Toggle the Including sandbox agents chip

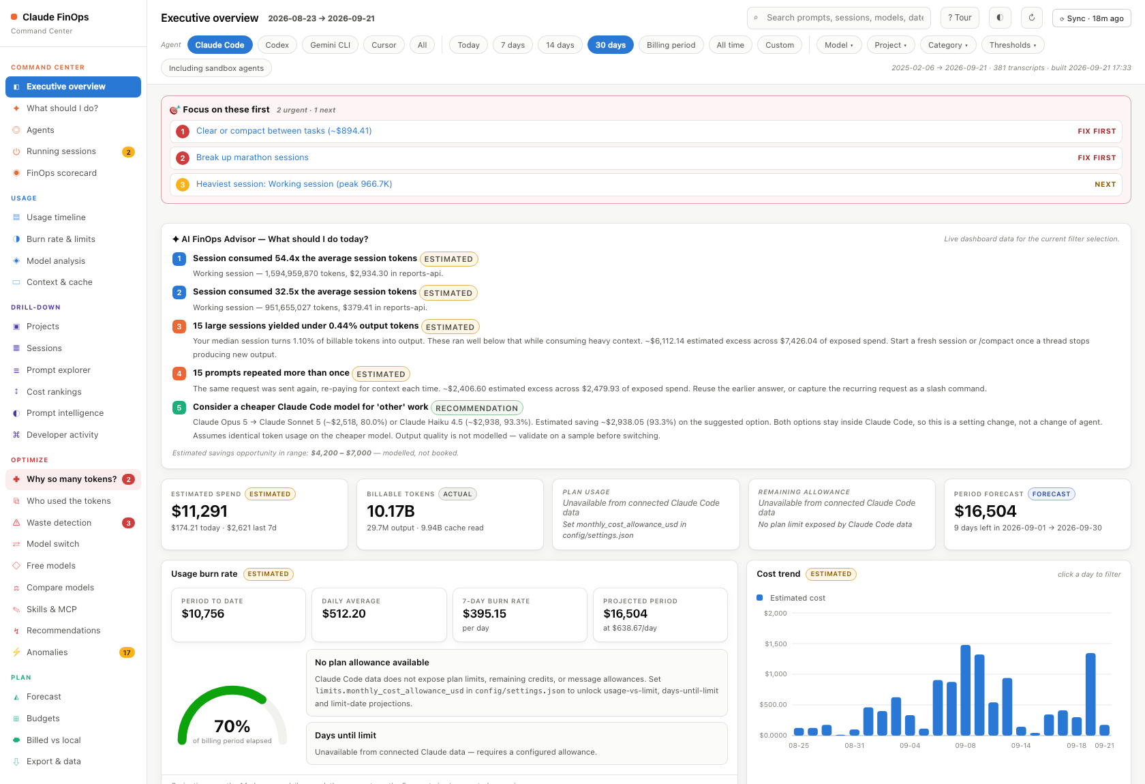(x=216, y=68)
